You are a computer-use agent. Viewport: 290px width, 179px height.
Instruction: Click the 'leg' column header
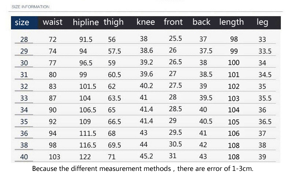[x=262, y=22]
